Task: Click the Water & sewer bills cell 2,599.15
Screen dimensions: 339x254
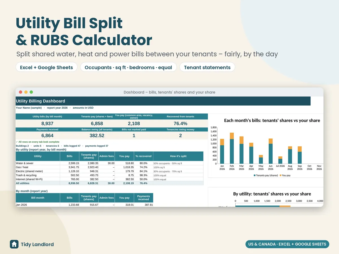Action: 69,163
